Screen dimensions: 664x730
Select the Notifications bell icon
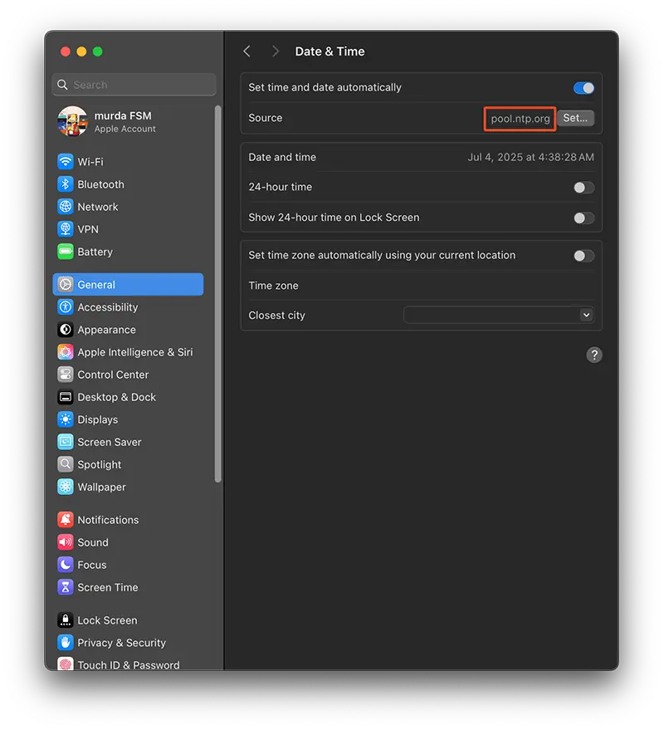pos(65,520)
